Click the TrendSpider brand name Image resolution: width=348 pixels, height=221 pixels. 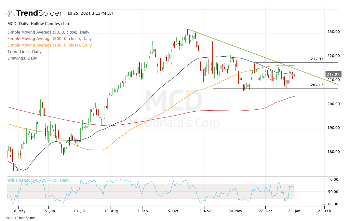pyautogui.click(x=39, y=13)
